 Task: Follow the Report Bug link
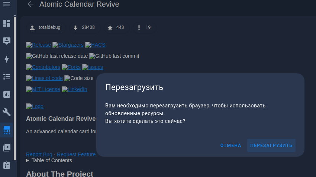39,154
